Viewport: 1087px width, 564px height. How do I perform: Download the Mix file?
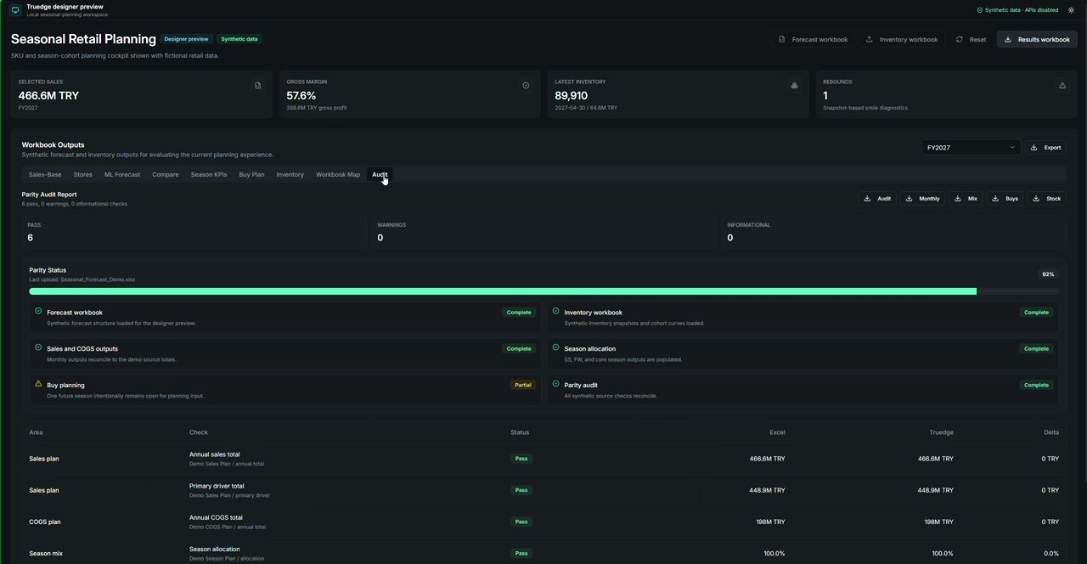coord(966,199)
